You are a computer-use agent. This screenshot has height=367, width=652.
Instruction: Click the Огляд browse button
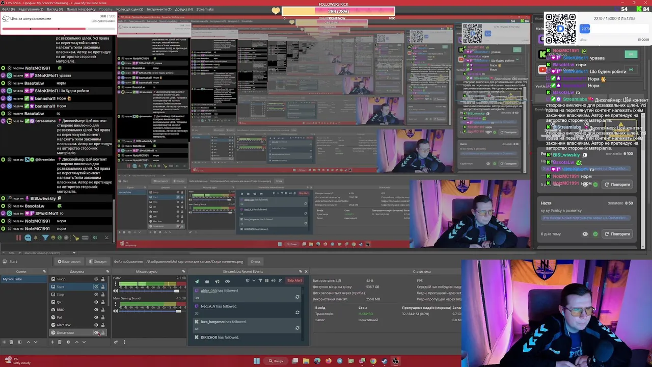[255, 261]
